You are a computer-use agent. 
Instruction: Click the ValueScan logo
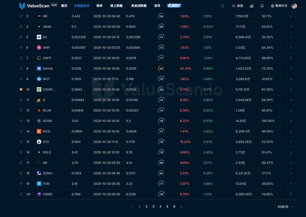[34, 6]
